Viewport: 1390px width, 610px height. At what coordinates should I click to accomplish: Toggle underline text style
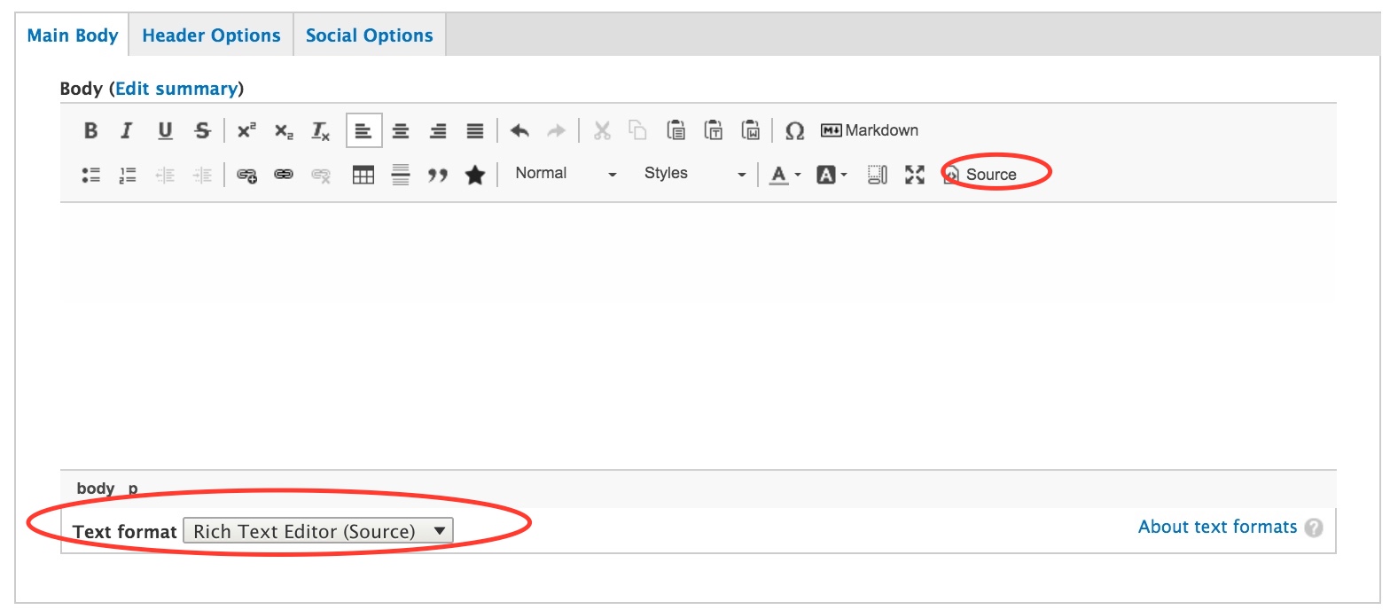click(165, 131)
